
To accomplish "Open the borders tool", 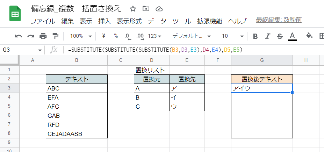I will click(x=322, y=36).
